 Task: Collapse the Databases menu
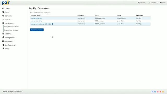(9, 23)
